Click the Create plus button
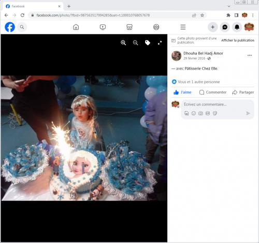Viewport: 259px width, 243px height. [x=212, y=27]
